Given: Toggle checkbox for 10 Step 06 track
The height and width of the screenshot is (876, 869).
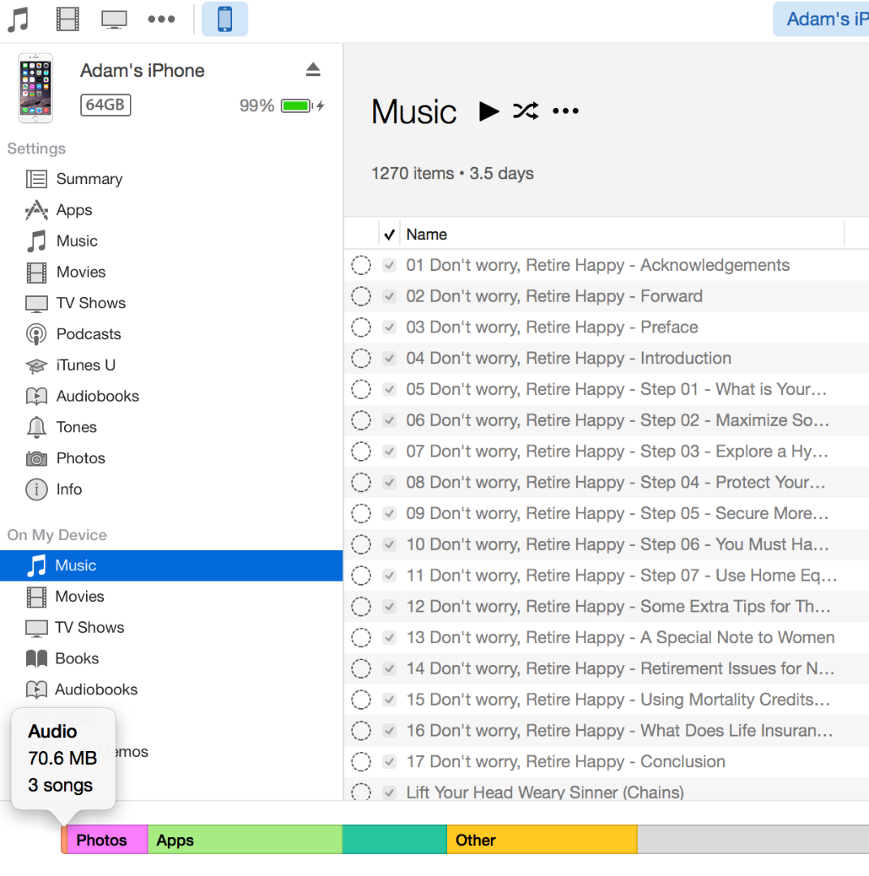Looking at the screenshot, I should (389, 545).
